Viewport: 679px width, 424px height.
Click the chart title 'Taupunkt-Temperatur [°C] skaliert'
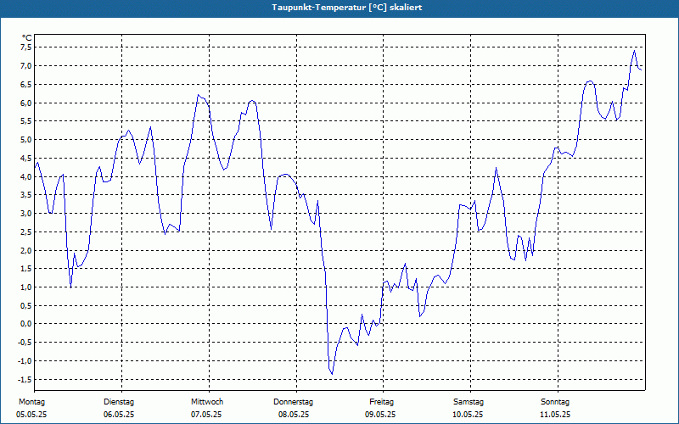point(347,8)
